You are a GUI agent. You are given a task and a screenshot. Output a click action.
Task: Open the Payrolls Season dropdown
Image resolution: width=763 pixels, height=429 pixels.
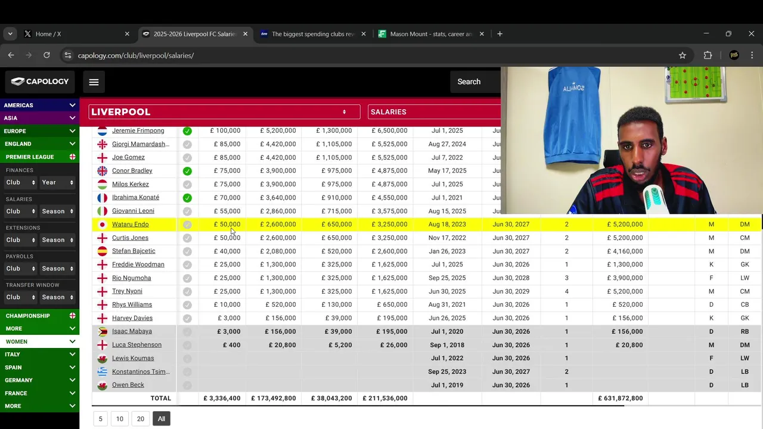(58, 268)
